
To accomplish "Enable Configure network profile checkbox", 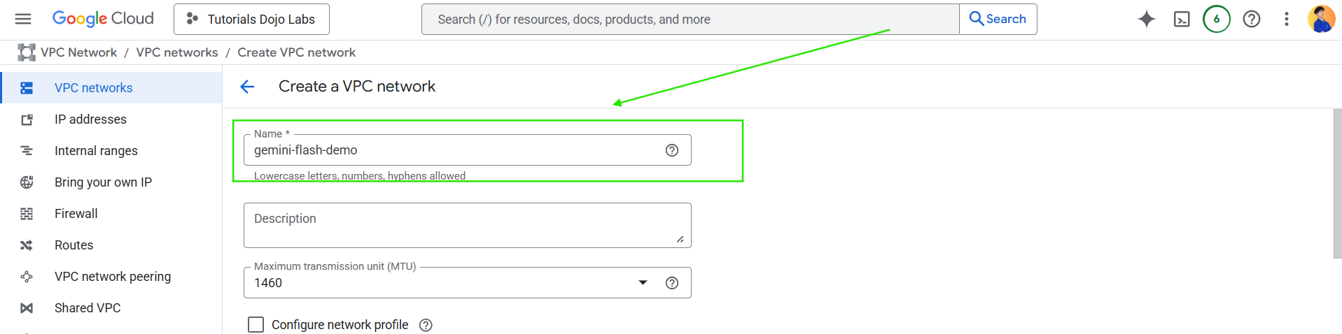I will (256, 325).
